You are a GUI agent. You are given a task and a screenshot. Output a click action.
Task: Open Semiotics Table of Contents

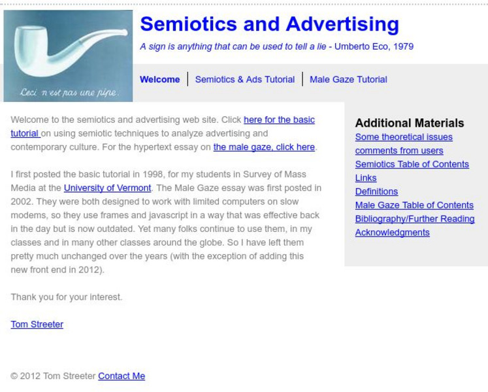click(x=412, y=165)
